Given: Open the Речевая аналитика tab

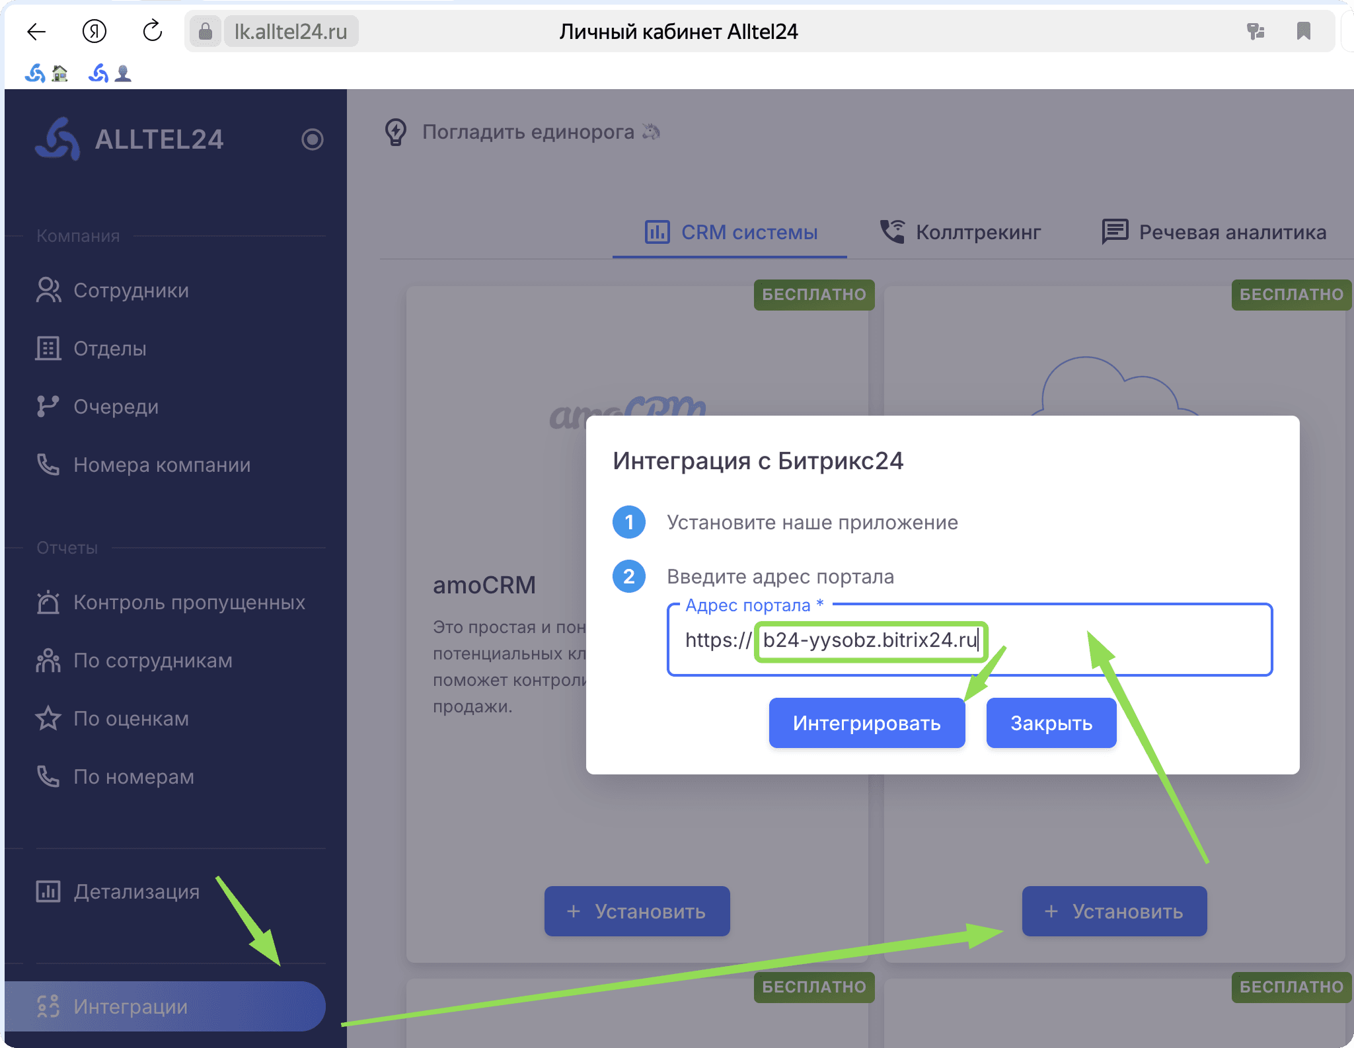Looking at the screenshot, I should [1213, 232].
